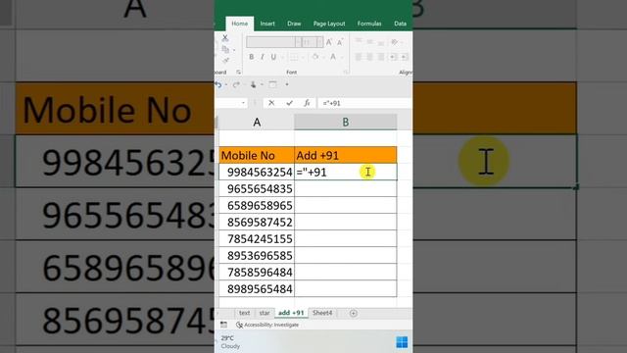Switch to the 'text' sheet tab

[x=244, y=313]
